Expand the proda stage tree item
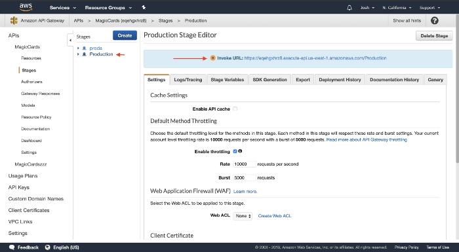Viewport: 459px width, 252px height. coord(78,48)
